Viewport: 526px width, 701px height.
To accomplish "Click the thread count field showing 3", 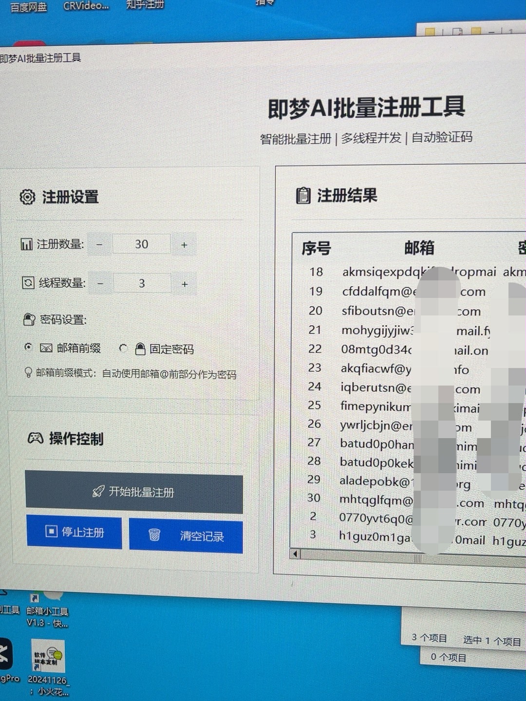I will coord(142,283).
